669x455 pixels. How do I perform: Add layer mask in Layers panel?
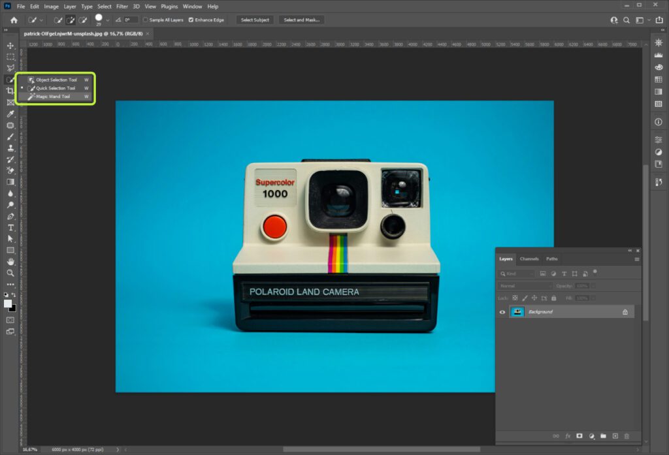coord(579,436)
